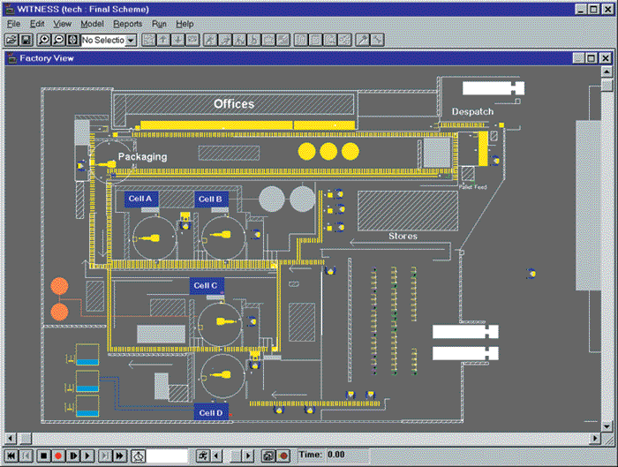Rewind simulation to the beginning
This screenshot has width=618, height=467.
click(x=11, y=456)
